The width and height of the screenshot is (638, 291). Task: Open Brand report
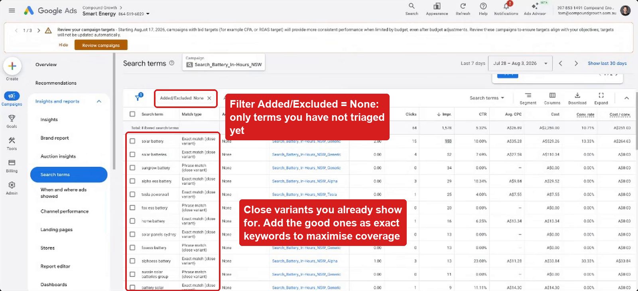[55, 138]
